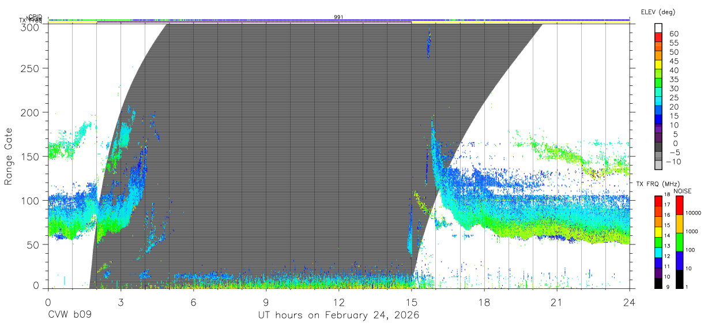Click the "40" label on ELEV colorbar
The width and height of the screenshot is (708, 327).
pos(673,70)
